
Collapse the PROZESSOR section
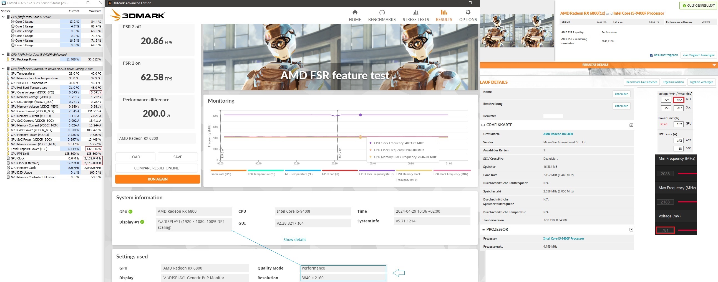click(x=631, y=230)
